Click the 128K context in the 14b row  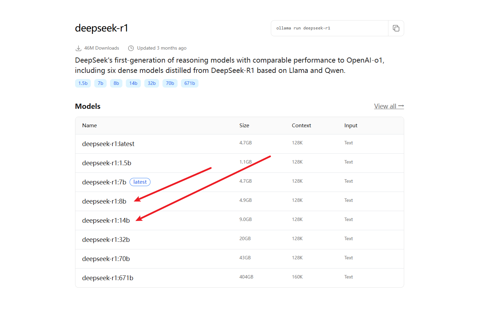coord(297,219)
